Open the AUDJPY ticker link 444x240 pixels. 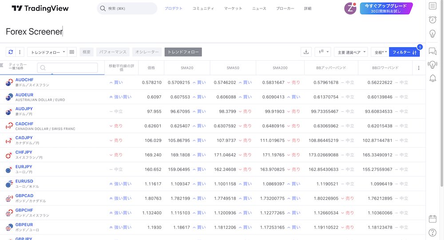click(x=24, y=109)
